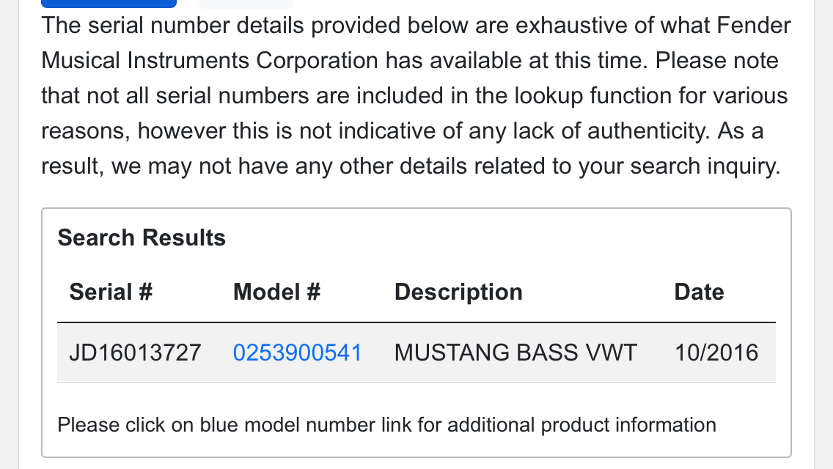Click the Model # column header
Screen dimensions: 833x469
[276, 292]
